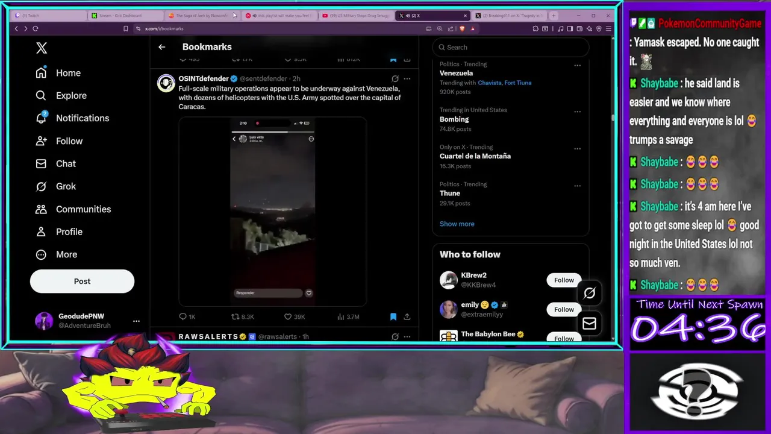The width and height of the screenshot is (771, 434).
Task: Open Fort Tiuna trending link
Action: point(518,83)
